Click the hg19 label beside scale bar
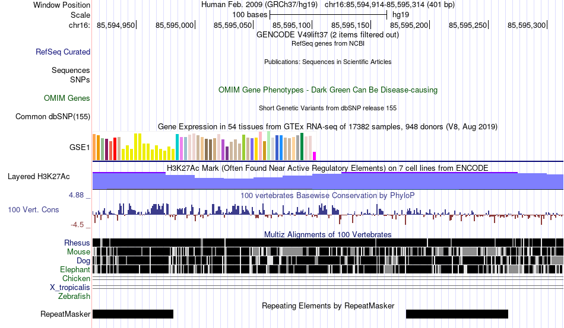The image size is (564, 328). (x=401, y=15)
